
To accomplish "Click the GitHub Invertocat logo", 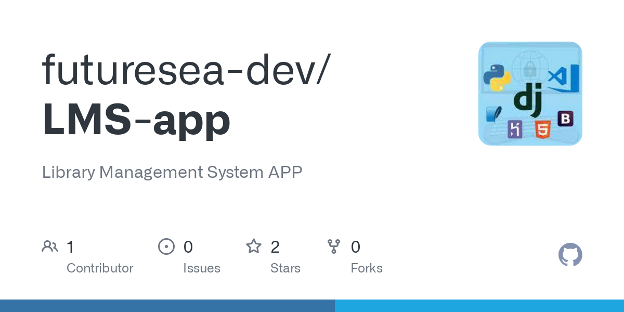I will click(570, 255).
